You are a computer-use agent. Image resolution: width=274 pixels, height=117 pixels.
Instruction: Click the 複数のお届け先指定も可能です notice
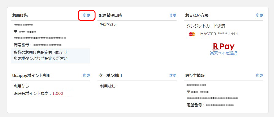pos(40,52)
